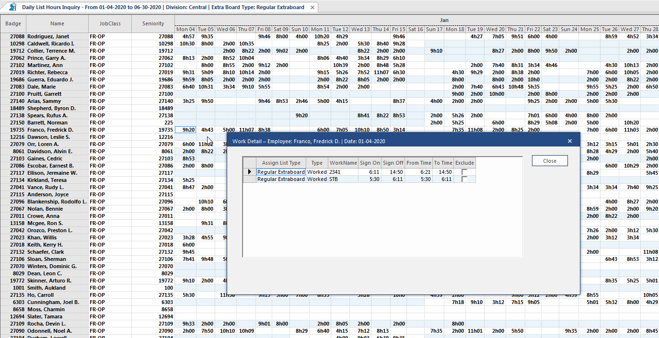This screenshot has height=338, width=659.
Task: Select the Mon 04 day column header
Action: click(185, 29)
